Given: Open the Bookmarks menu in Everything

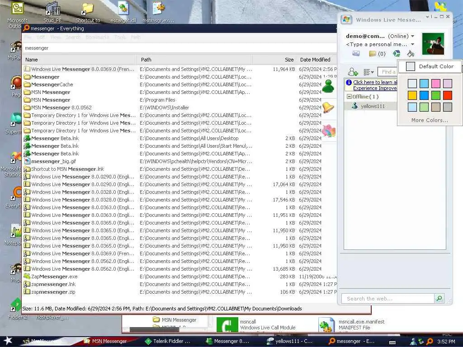Looking at the screenshot, I should (x=98, y=37).
